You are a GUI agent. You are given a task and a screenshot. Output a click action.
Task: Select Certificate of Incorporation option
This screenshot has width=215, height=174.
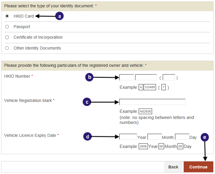pos(7,37)
